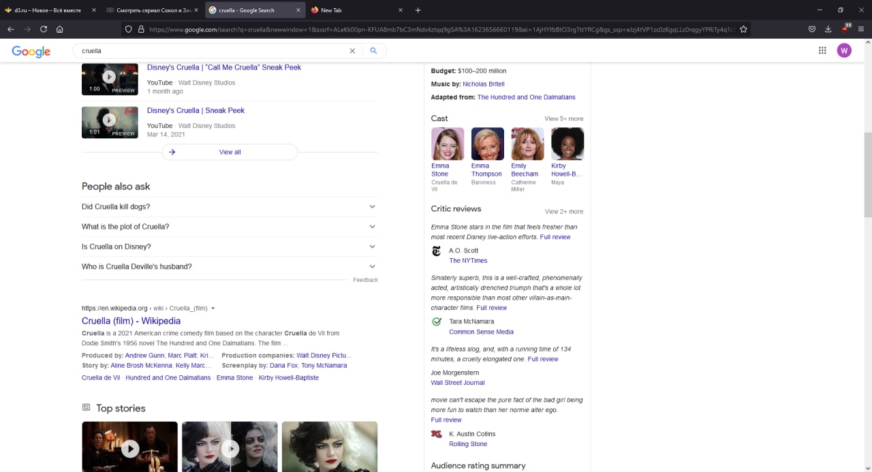Open 'Aline Brosh McKenna' story link

[x=141, y=366]
